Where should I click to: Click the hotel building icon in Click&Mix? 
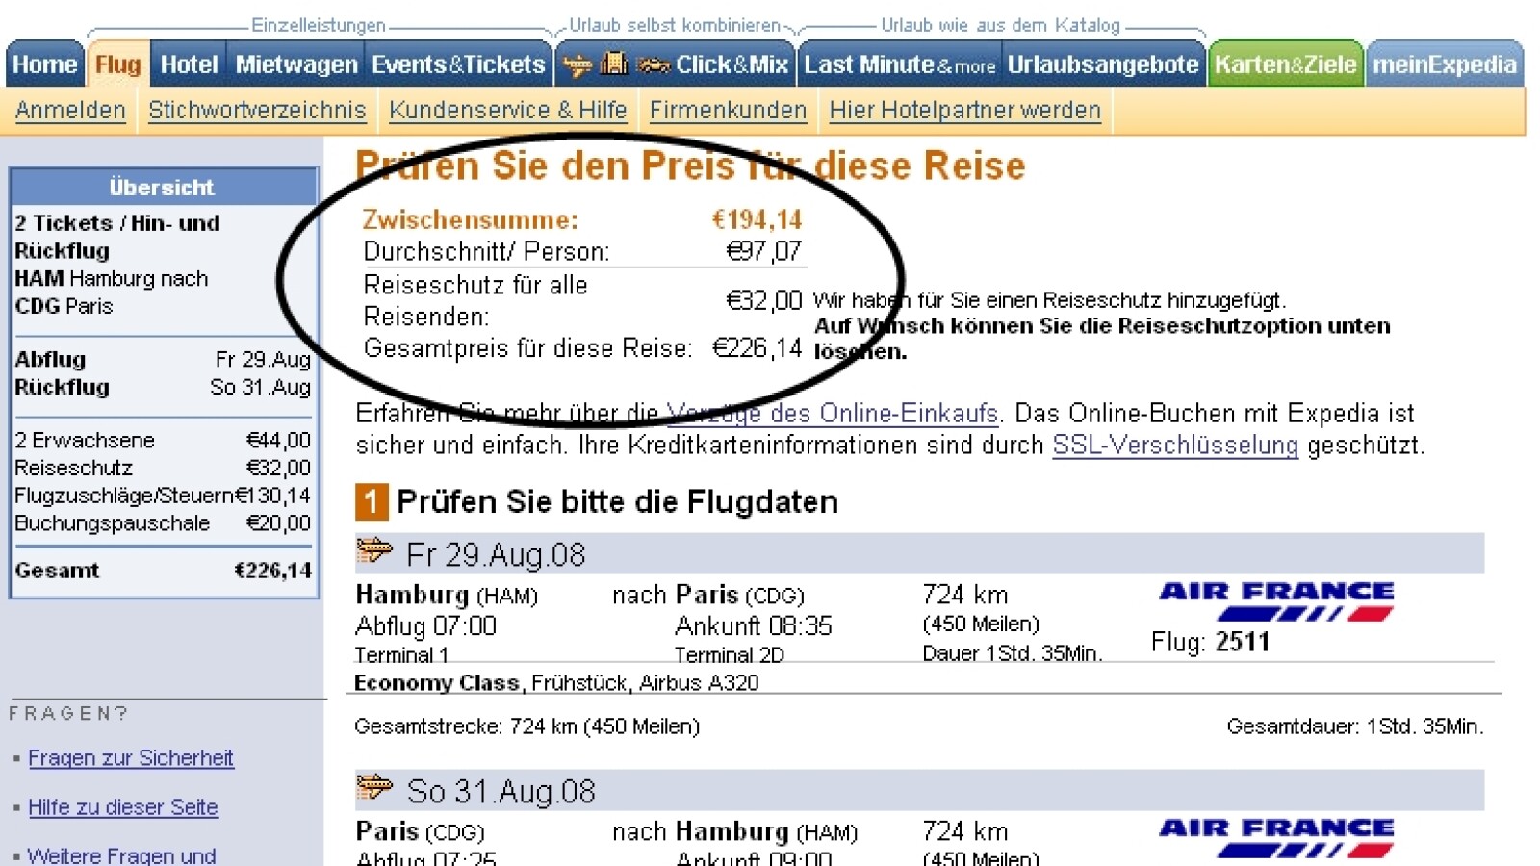click(x=614, y=64)
